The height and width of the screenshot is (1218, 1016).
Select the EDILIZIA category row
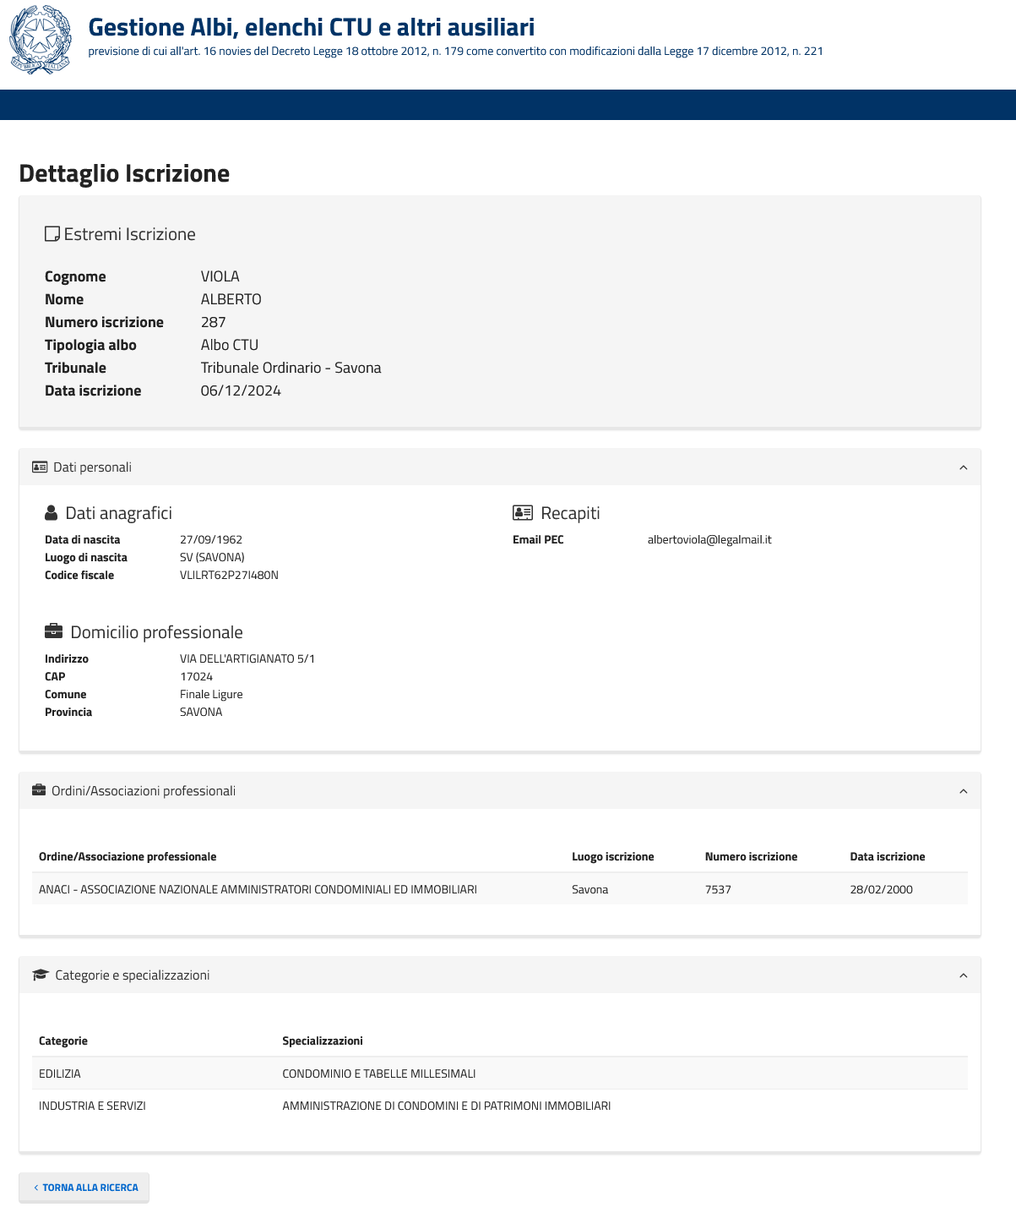click(x=498, y=1073)
